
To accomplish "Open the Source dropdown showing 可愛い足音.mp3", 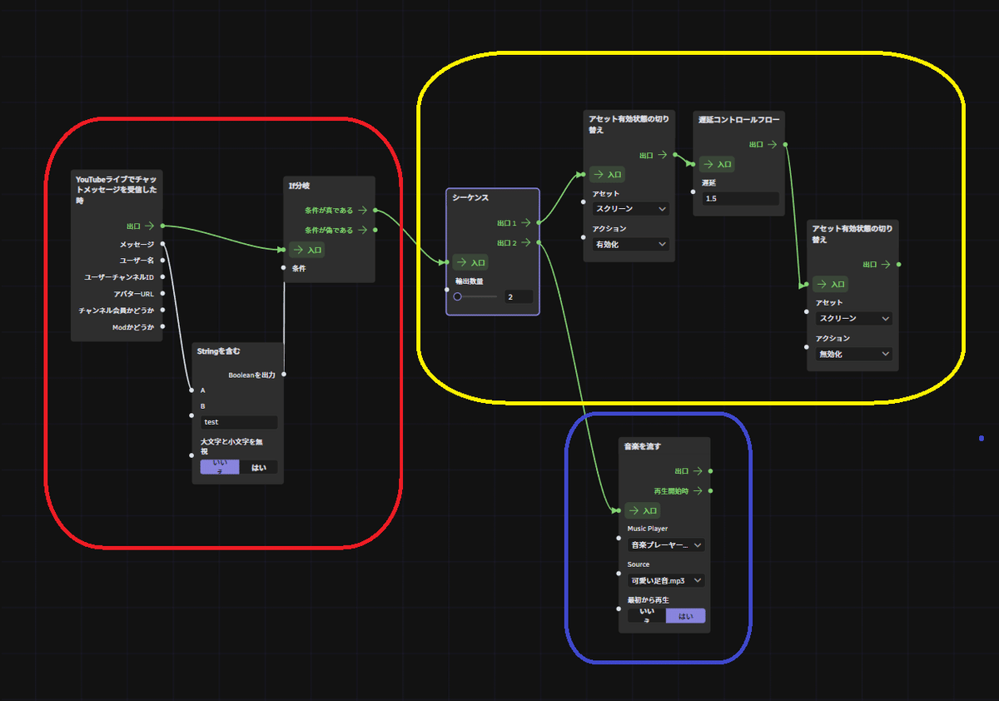I will click(x=666, y=581).
